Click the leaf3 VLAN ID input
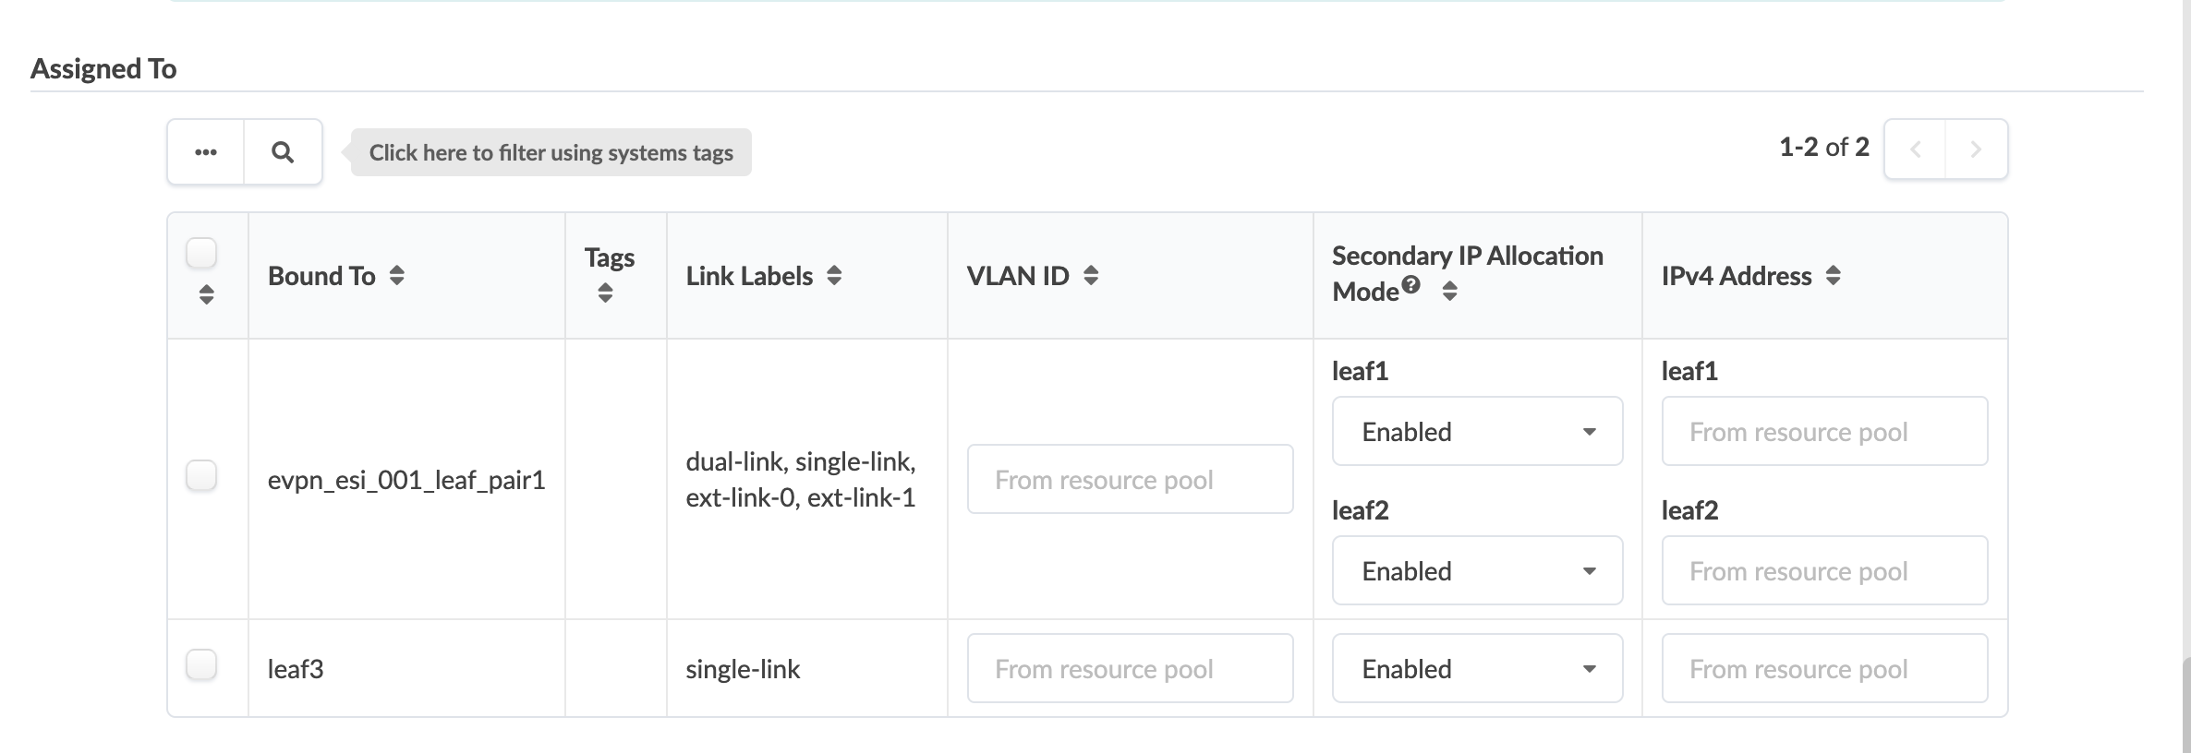This screenshot has width=2191, height=753. [x=1130, y=669]
